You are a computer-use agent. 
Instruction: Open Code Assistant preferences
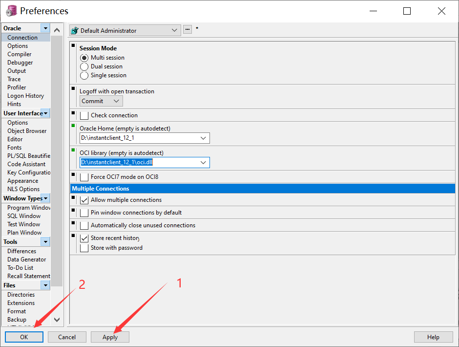click(x=26, y=164)
